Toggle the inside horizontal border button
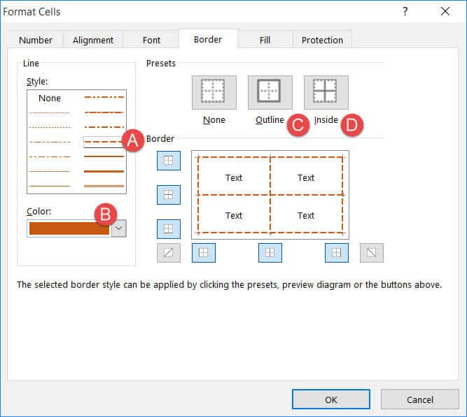This screenshot has height=417, width=467. [x=169, y=195]
